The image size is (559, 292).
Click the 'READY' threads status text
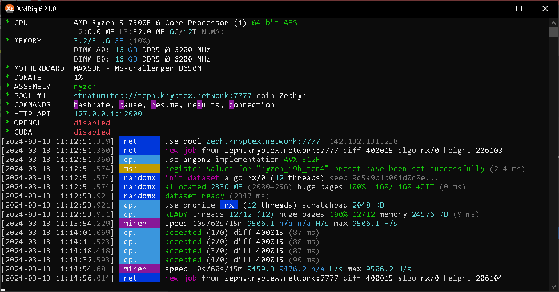[x=176, y=214]
